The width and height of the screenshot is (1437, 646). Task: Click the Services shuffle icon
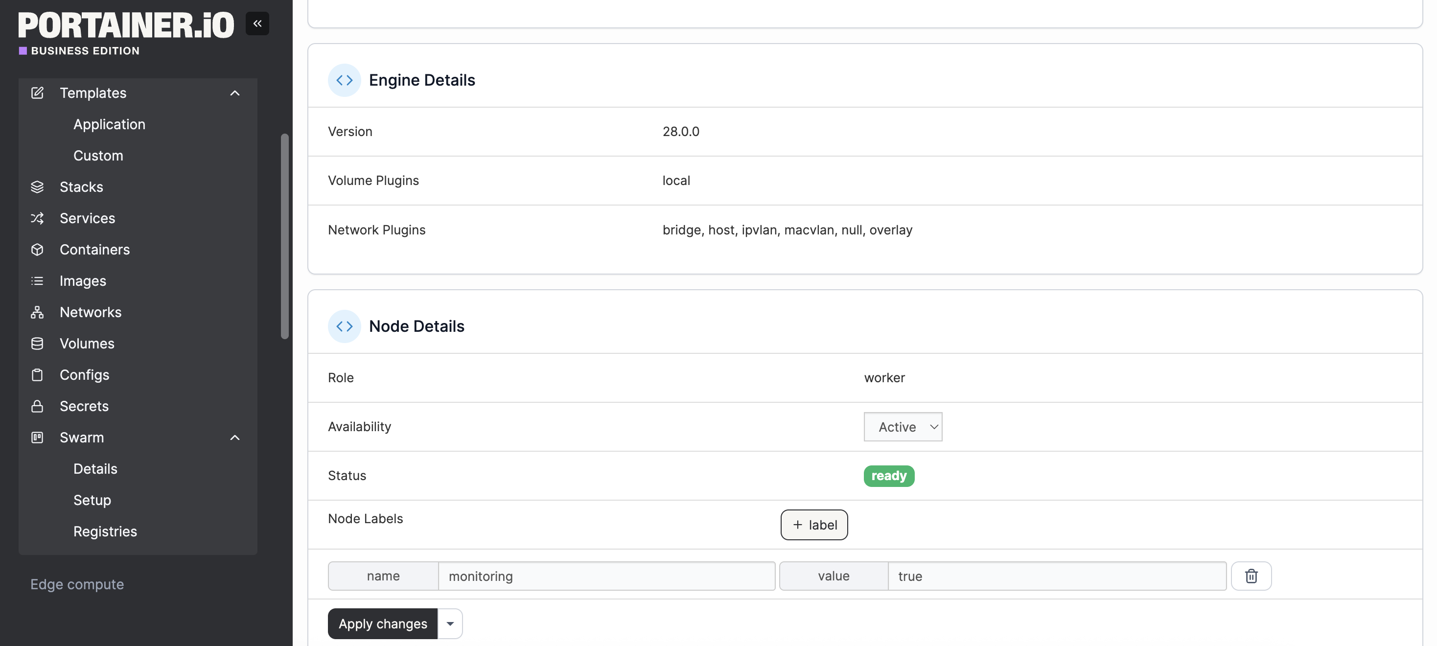point(37,218)
